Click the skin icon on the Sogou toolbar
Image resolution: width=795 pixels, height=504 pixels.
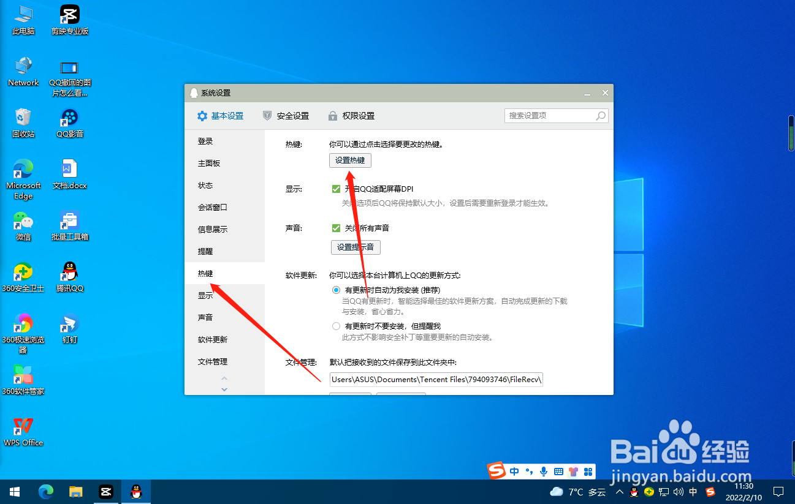point(573,471)
